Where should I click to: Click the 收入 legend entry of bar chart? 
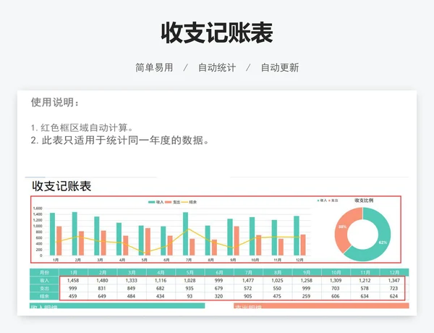156,202
